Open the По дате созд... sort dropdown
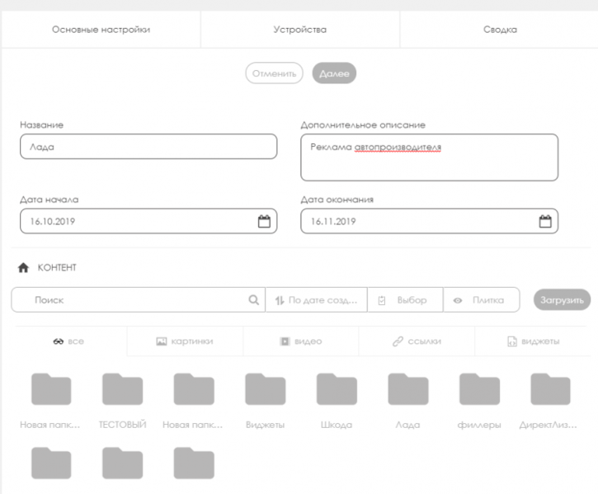This screenshot has width=598, height=494. [x=316, y=300]
